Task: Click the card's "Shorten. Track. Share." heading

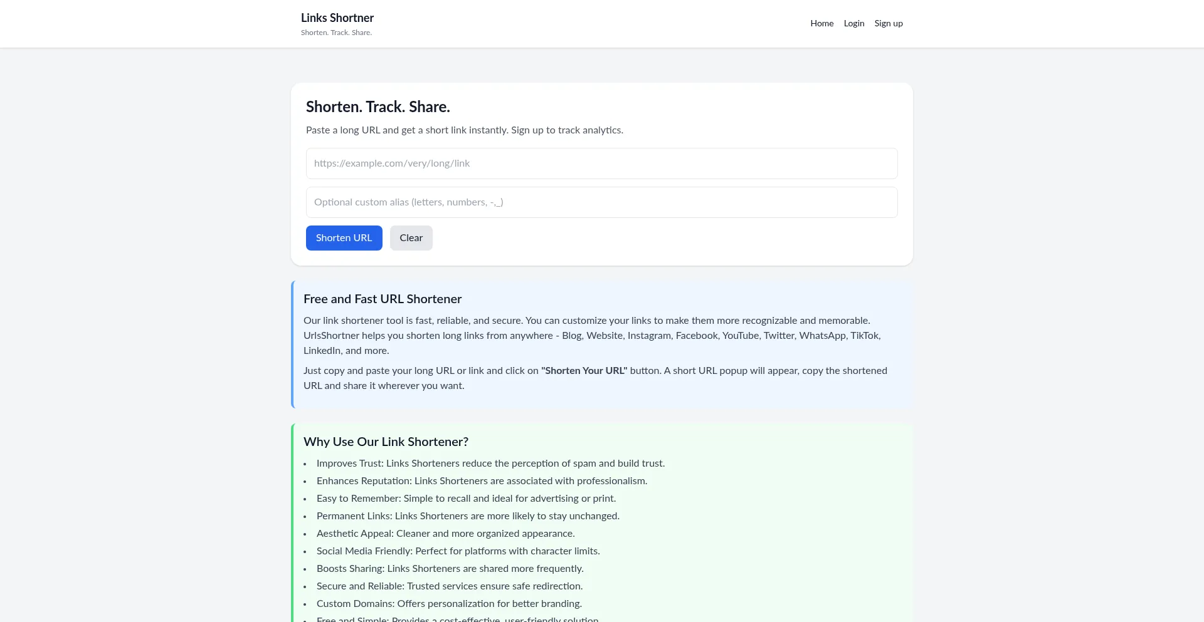Action: tap(378, 107)
